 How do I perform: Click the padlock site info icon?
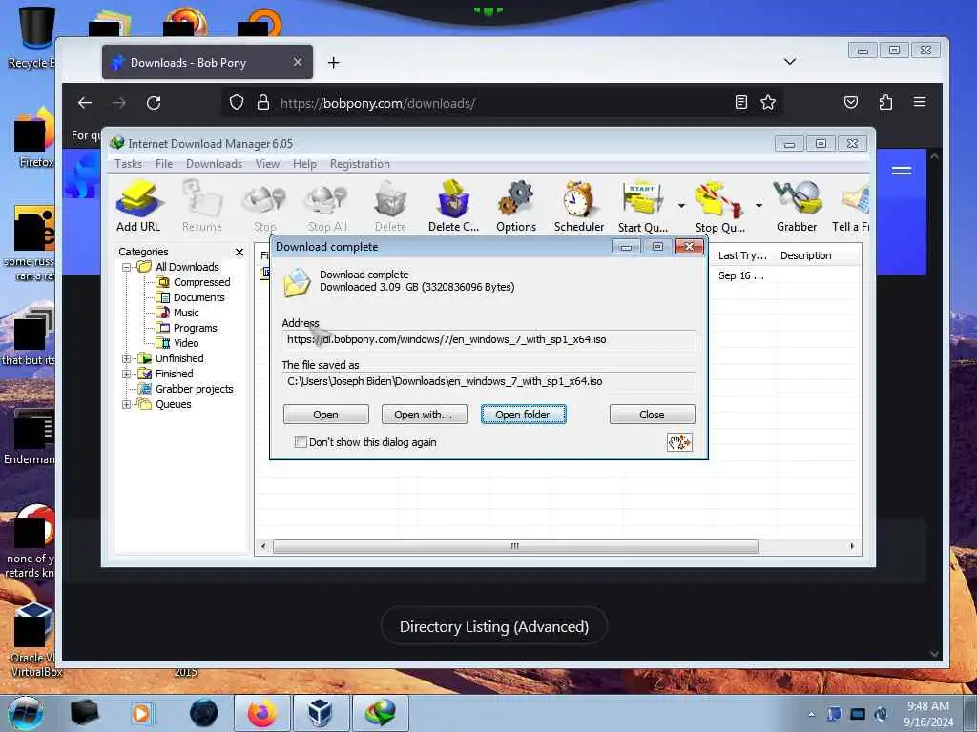[263, 102]
